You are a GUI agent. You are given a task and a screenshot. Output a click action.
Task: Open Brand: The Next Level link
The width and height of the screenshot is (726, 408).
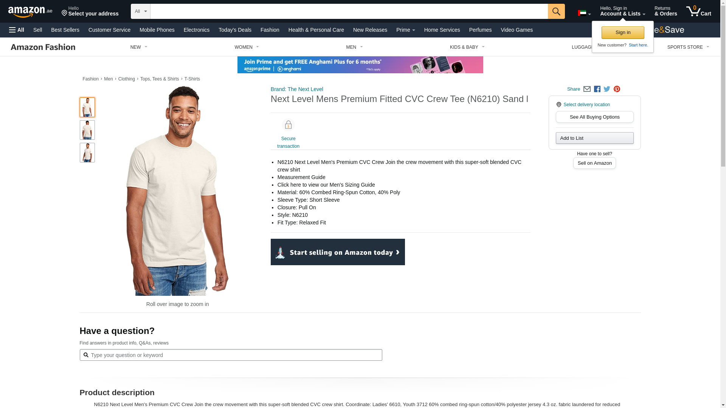297,89
